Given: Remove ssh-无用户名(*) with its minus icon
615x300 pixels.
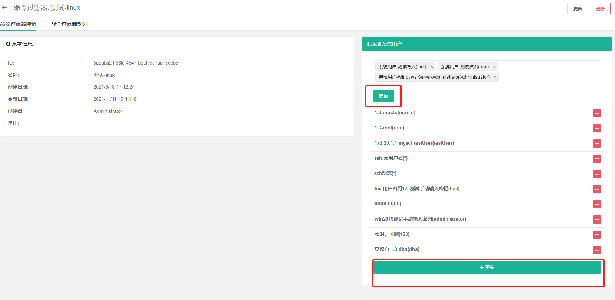Looking at the screenshot, I should [x=597, y=159].
